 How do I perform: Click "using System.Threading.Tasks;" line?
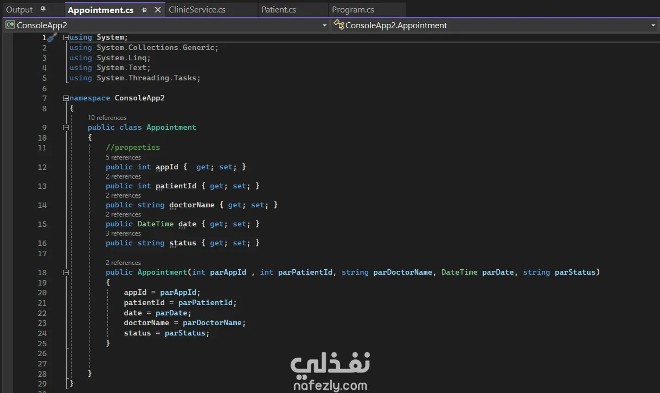(135, 78)
